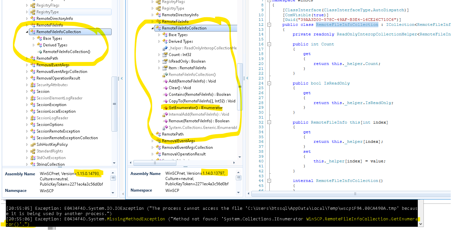
Task: Select SessionOptions in the left tree
Action: [x=50, y=125]
